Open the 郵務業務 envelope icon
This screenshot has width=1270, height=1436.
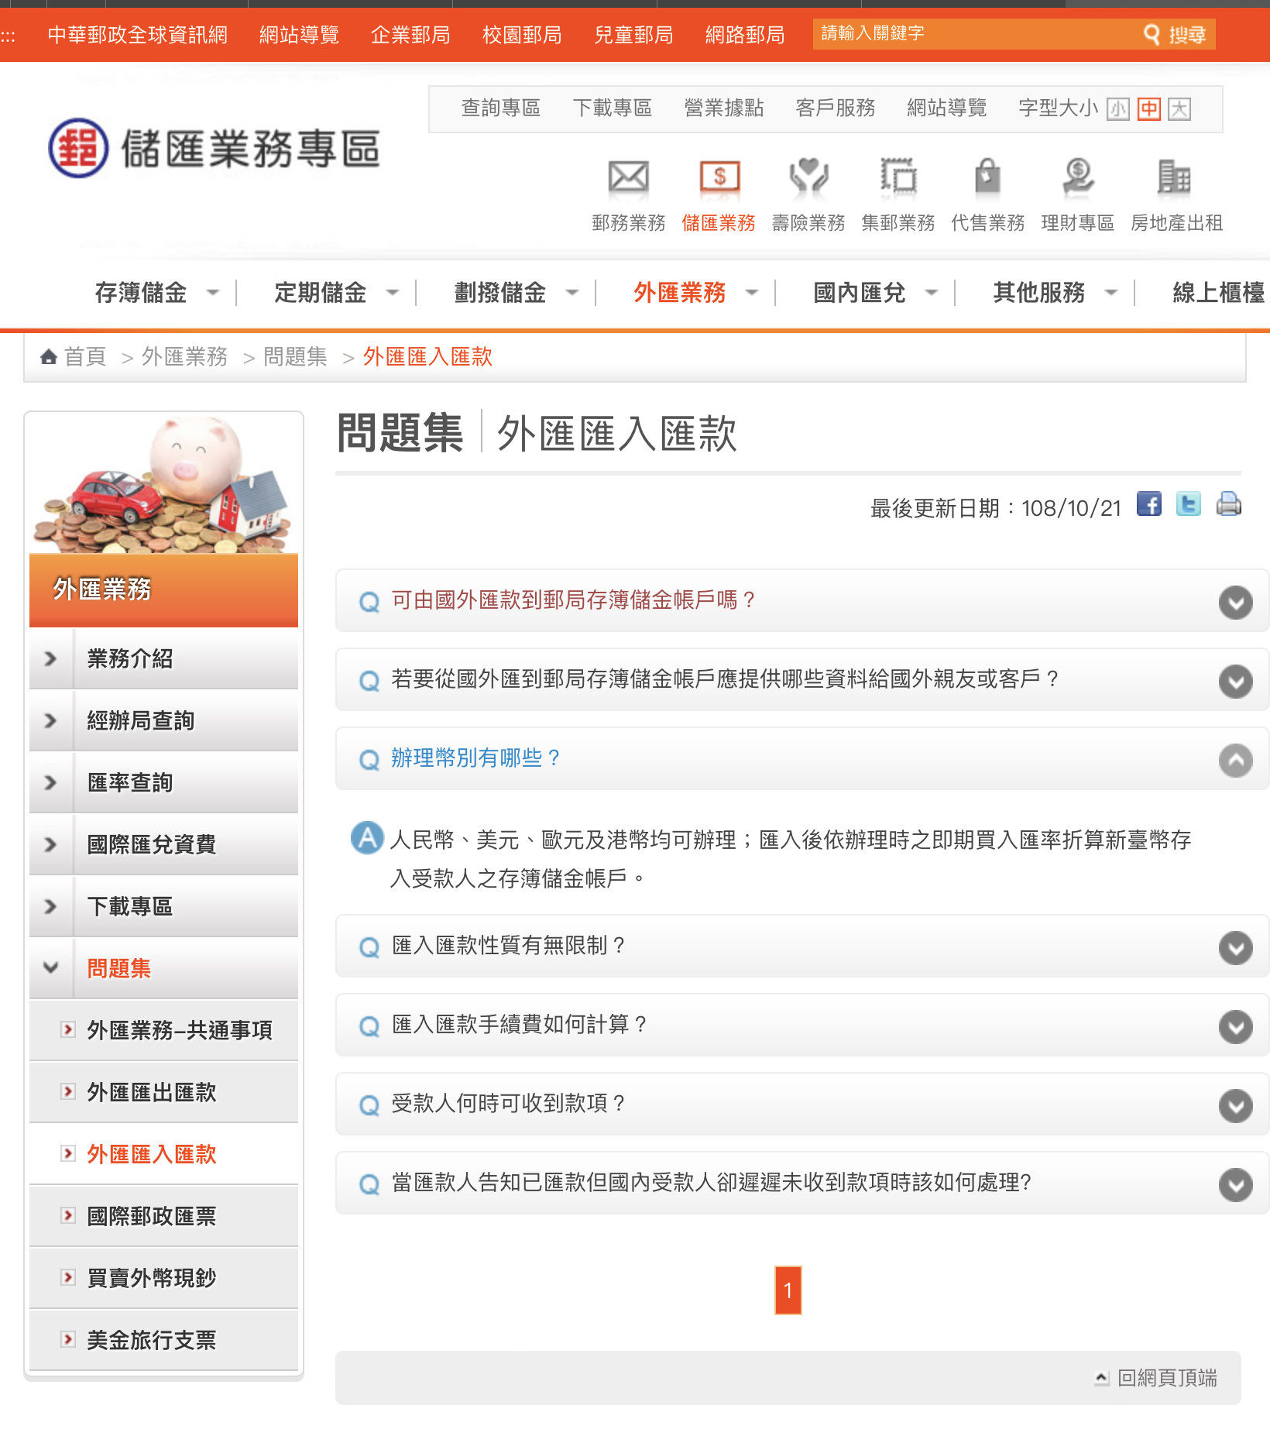point(628,177)
